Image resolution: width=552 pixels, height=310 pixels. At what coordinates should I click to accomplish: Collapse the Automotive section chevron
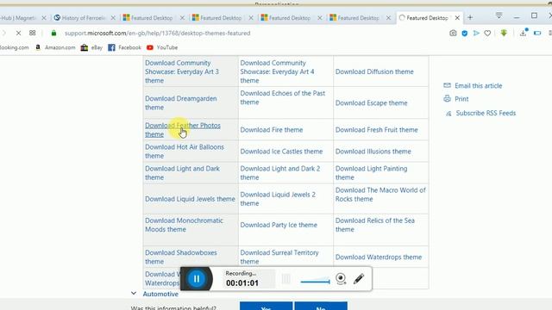(134, 293)
